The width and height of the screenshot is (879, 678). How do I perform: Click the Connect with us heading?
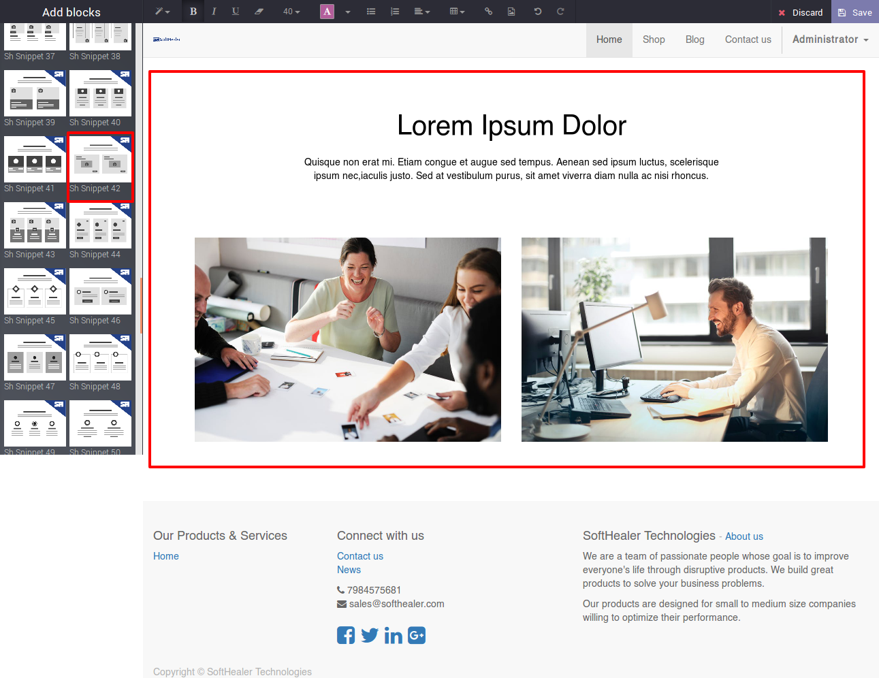[x=381, y=536]
